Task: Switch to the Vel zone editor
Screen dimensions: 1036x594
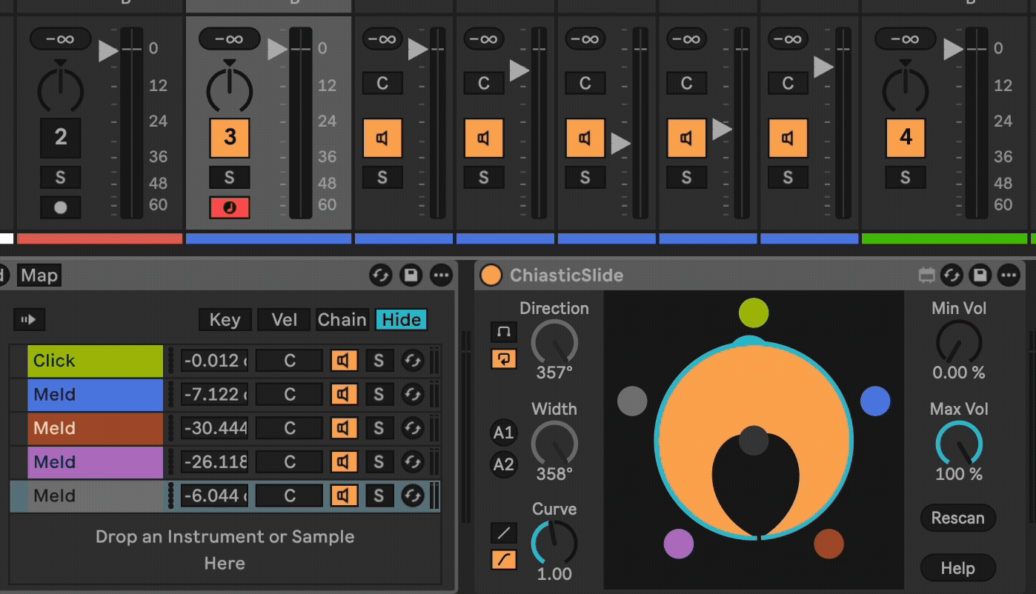Action: pos(284,320)
